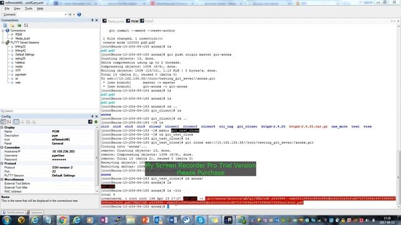The height and width of the screenshot is (225, 401).
Task: Close the Config panel
Action: pos(96,116)
